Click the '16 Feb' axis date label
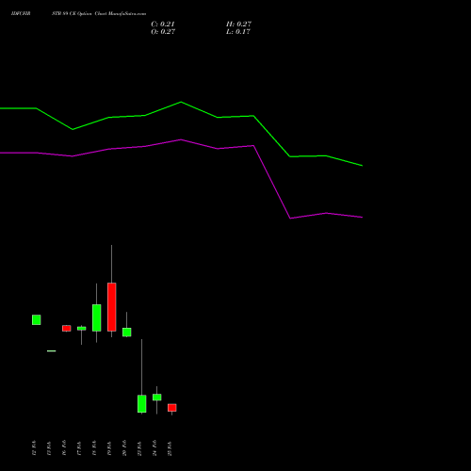Viewport: 471px width, 471px height. 64,448
